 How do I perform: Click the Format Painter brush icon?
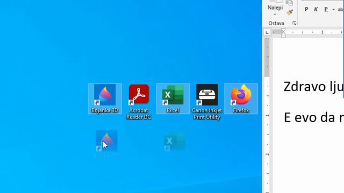tap(290, 12)
